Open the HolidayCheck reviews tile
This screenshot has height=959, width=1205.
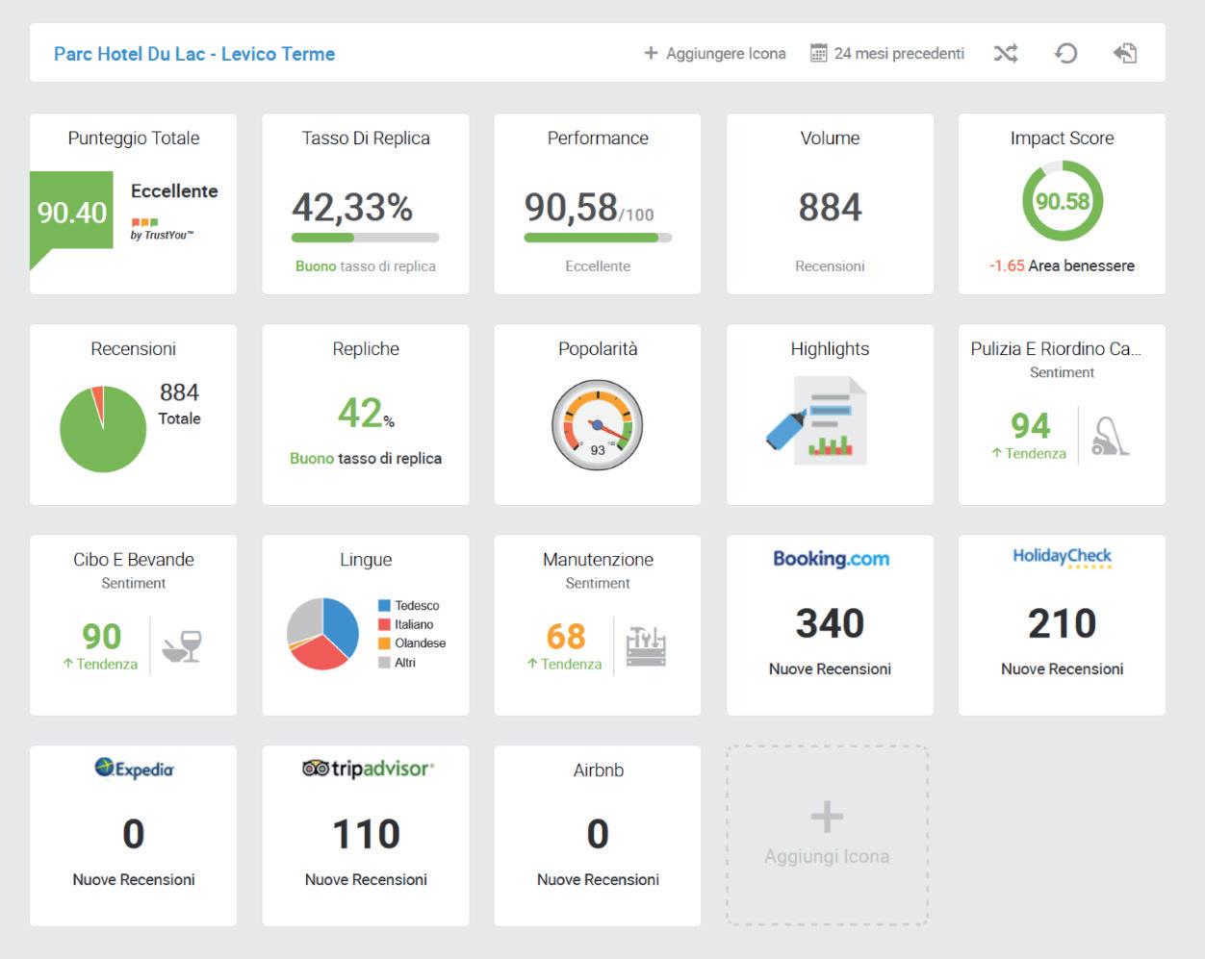pyautogui.click(x=1062, y=625)
